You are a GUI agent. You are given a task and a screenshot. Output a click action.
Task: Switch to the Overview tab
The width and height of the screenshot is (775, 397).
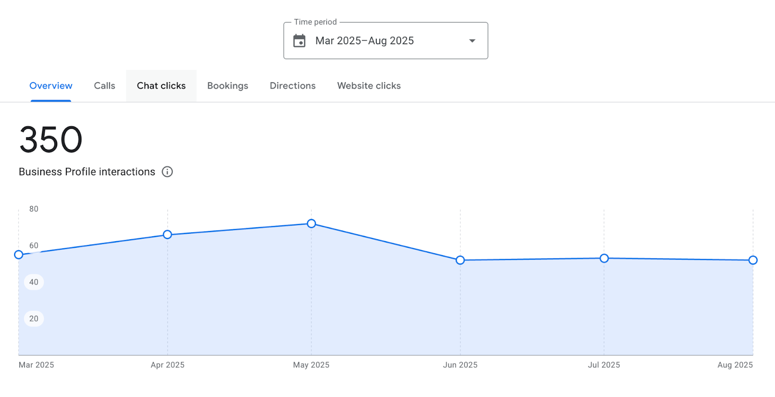tap(51, 86)
